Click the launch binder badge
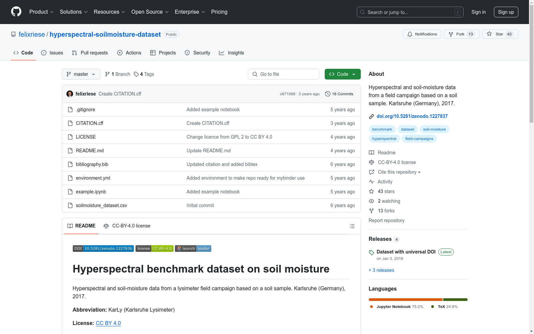This screenshot has height=334, width=534. click(x=193, y=248)
